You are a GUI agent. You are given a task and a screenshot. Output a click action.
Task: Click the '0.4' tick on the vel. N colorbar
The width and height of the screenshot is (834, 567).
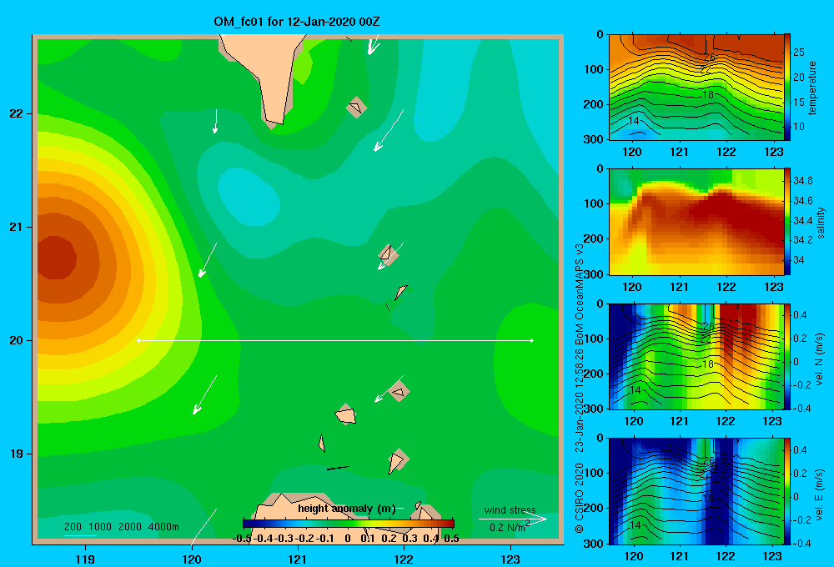(x=800, y=315)
